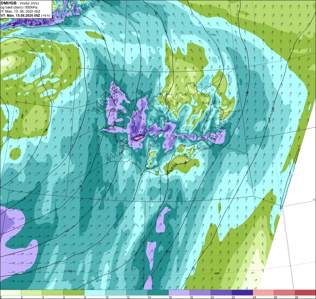Image resolution: width=316 pixels, height=299 pixels.
Task: Click the 22–24 m/s dark indigo legend swatch
Action: pos(242,293)
